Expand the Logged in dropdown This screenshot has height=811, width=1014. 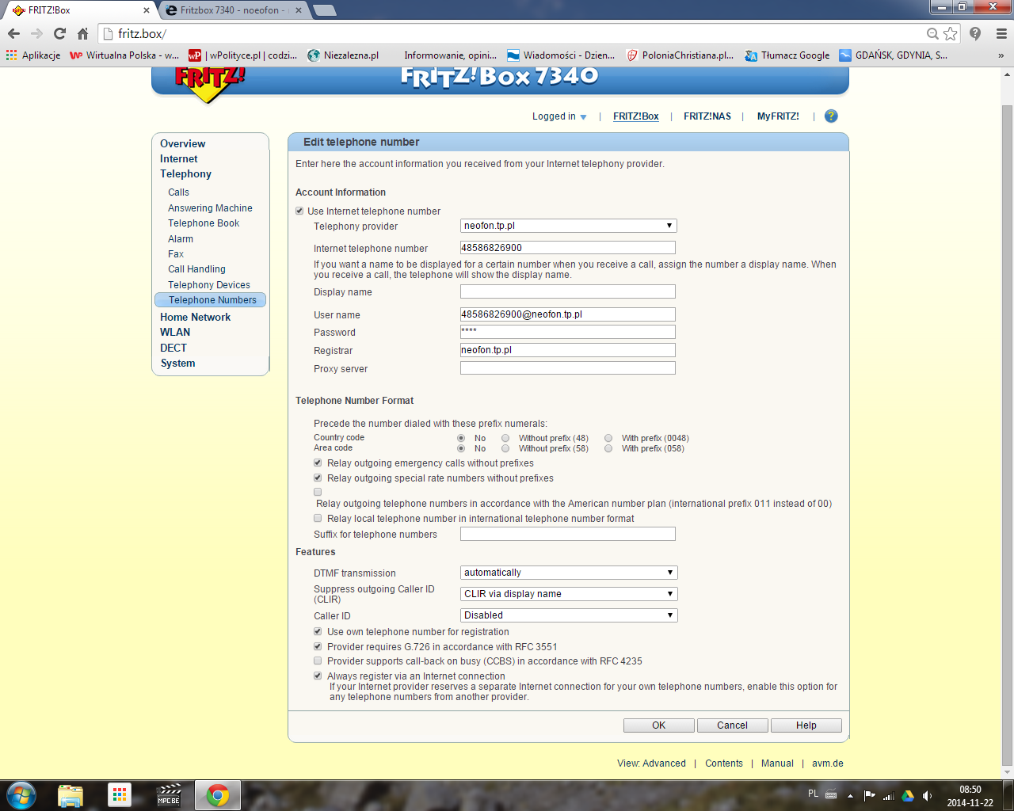tap(559, 116)
